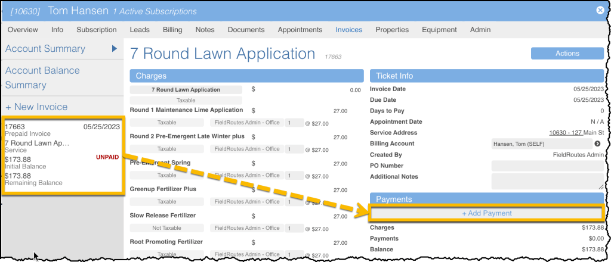Close the Tom Hansen account window
611x262 pixels.
(x=600, y=10)
